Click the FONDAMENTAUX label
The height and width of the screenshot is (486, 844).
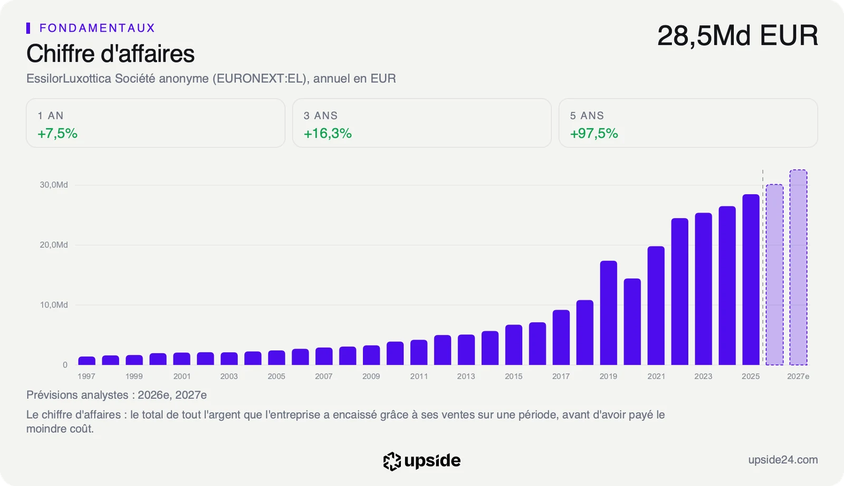click(97, 28)
